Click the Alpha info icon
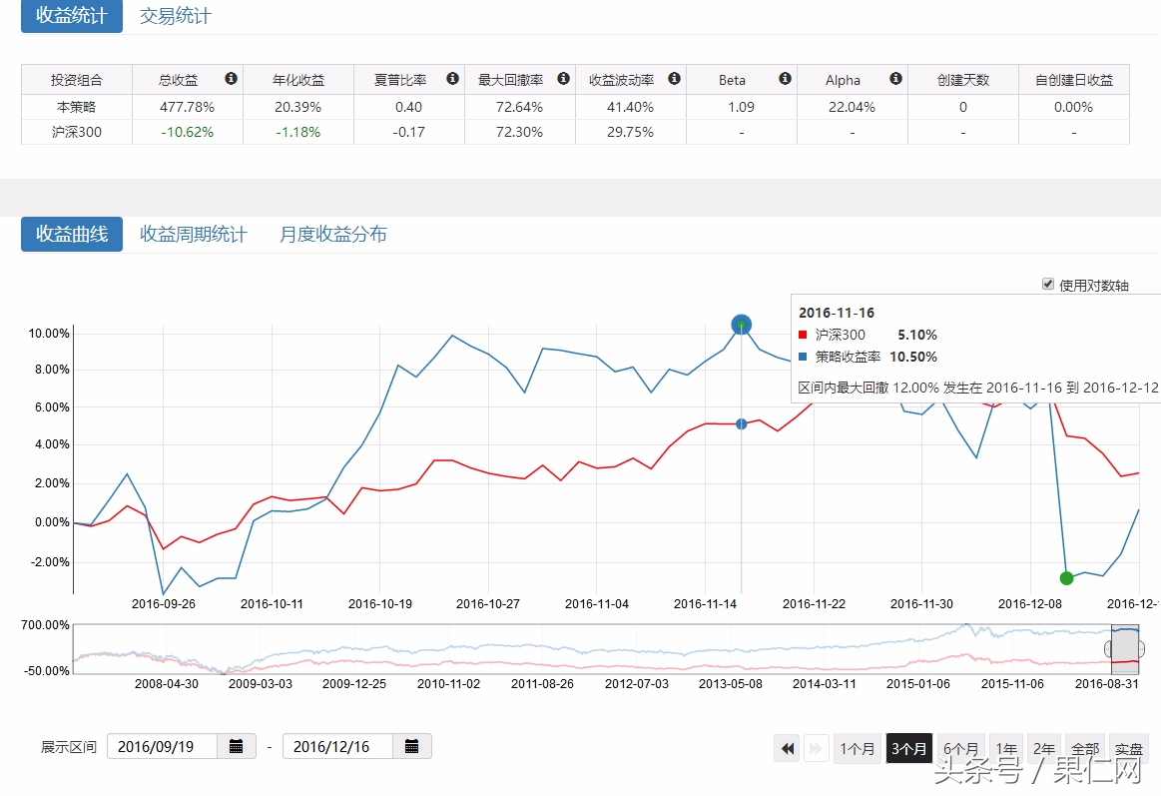This screenshot has height=796, width=1161. [x=895, y=79]
